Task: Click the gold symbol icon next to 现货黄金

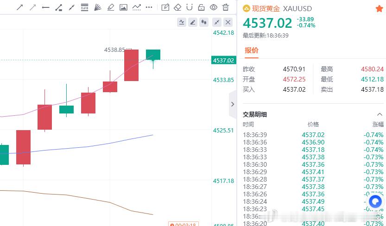Action: (247, 9)
